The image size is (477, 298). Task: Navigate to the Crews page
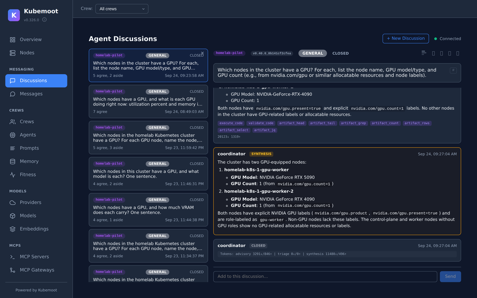[36, 122]
